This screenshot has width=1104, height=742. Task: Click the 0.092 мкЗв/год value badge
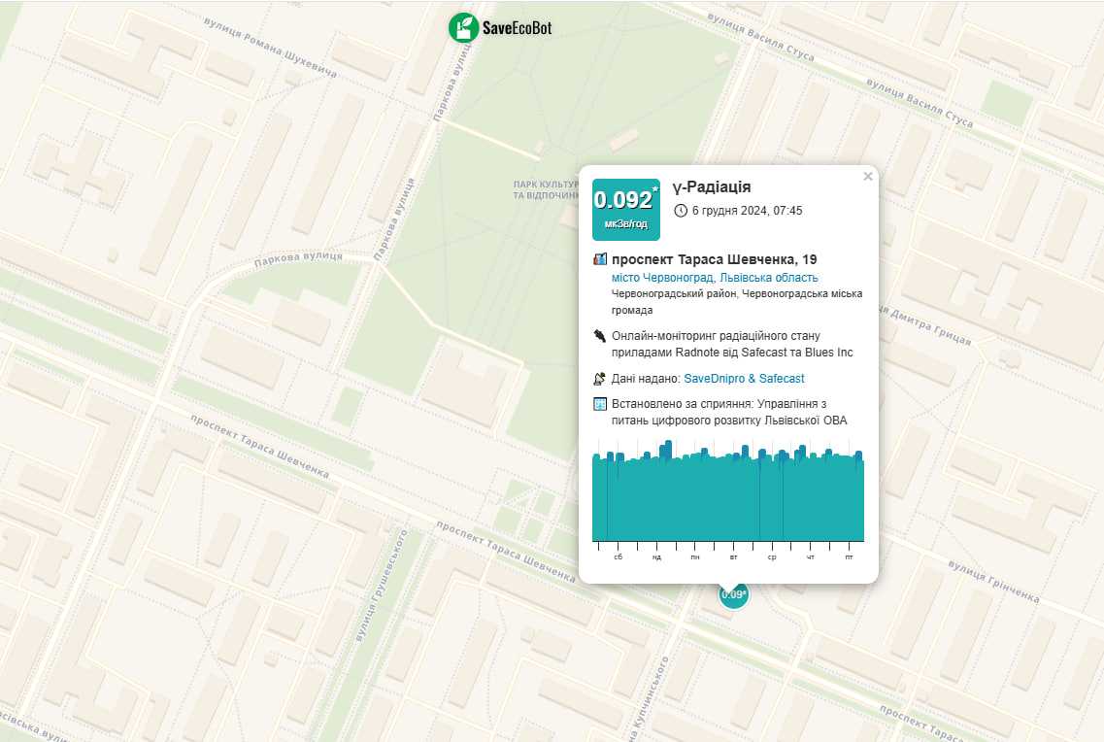pos(625,209)
